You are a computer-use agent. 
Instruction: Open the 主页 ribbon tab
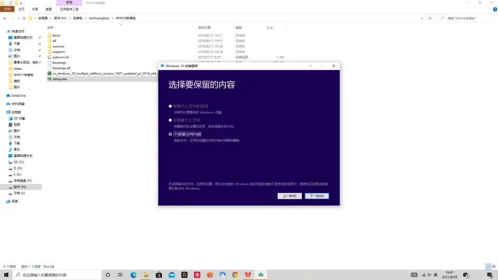(x=21, y=9)
